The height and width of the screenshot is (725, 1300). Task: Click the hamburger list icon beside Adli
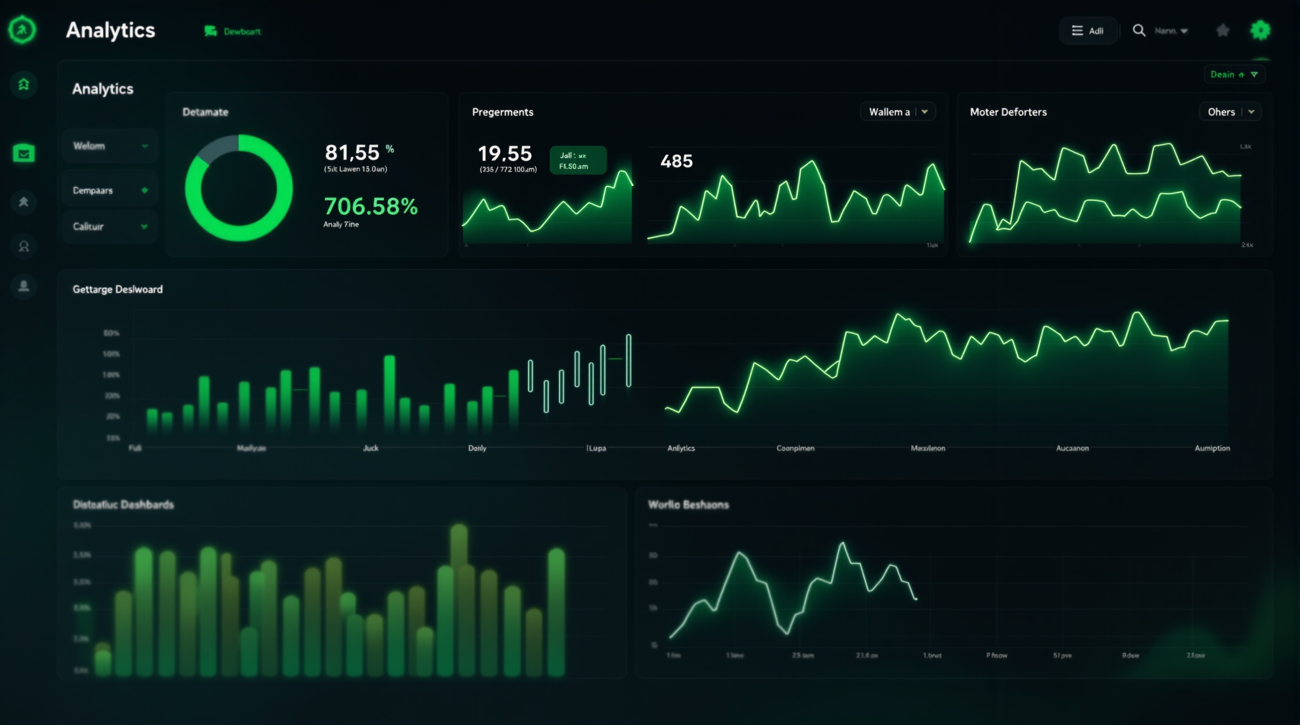(x=1078, y=31)
